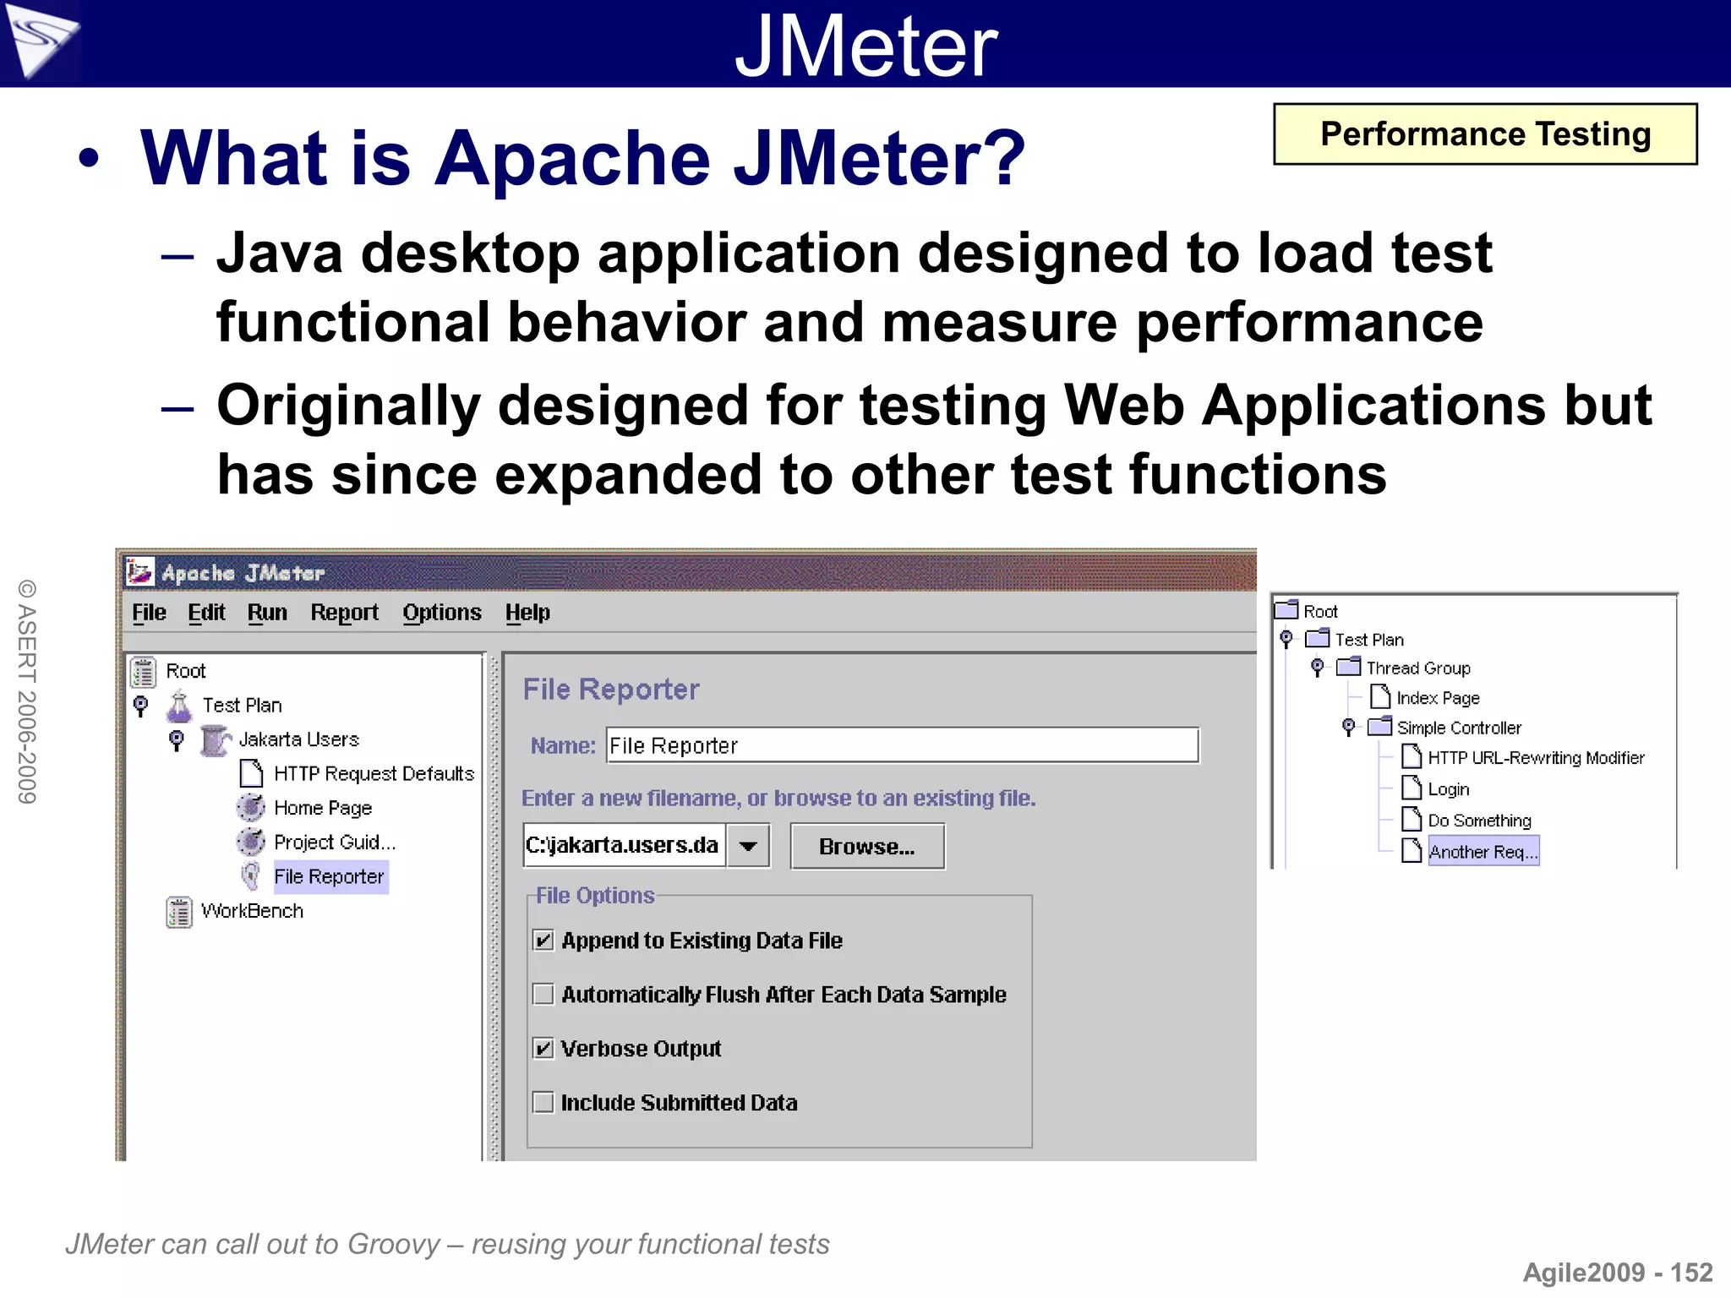Collapse the Simple Controller node
The image size is (1731, 1298).
[x=1349, y=727]
